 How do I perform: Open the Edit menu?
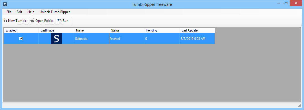point(19,12)
